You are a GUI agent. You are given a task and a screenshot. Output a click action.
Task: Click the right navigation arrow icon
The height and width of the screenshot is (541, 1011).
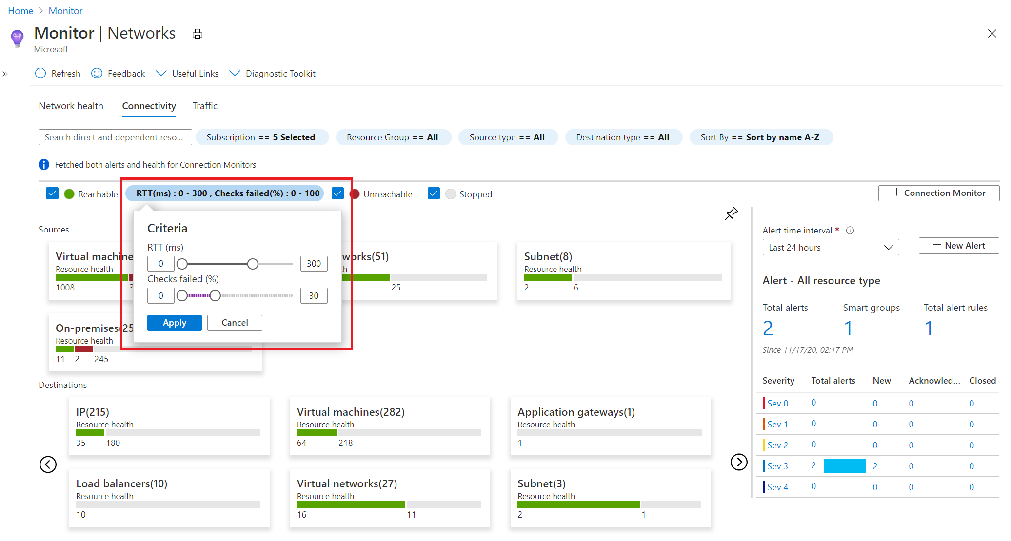tap(737, 463)
